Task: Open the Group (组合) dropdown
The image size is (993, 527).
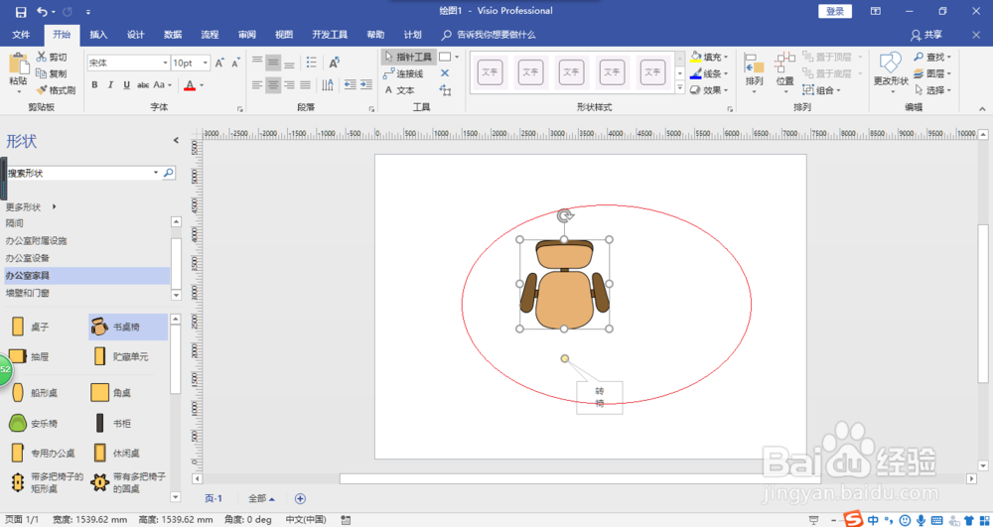Action: [822, 90]
